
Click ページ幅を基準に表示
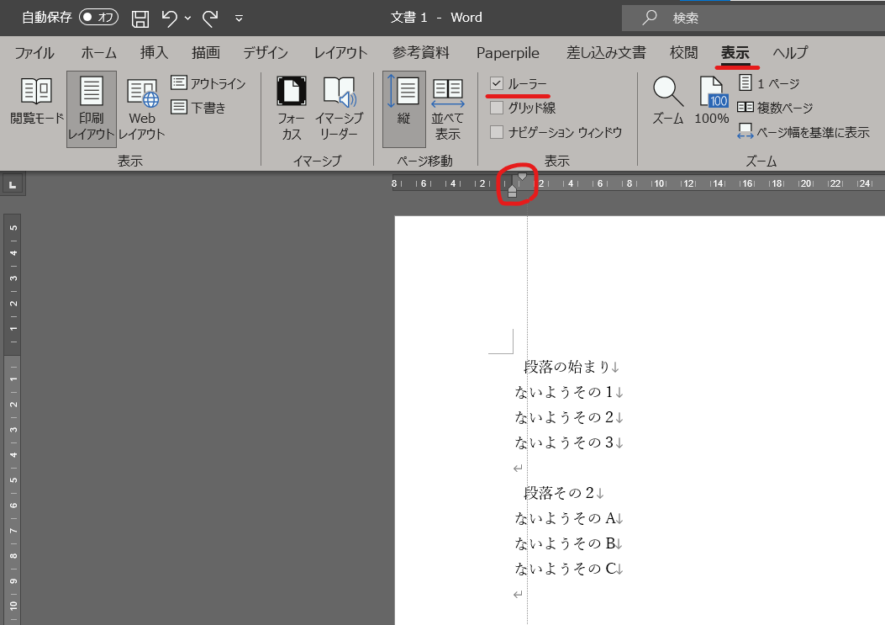click(x=803, y=132)
